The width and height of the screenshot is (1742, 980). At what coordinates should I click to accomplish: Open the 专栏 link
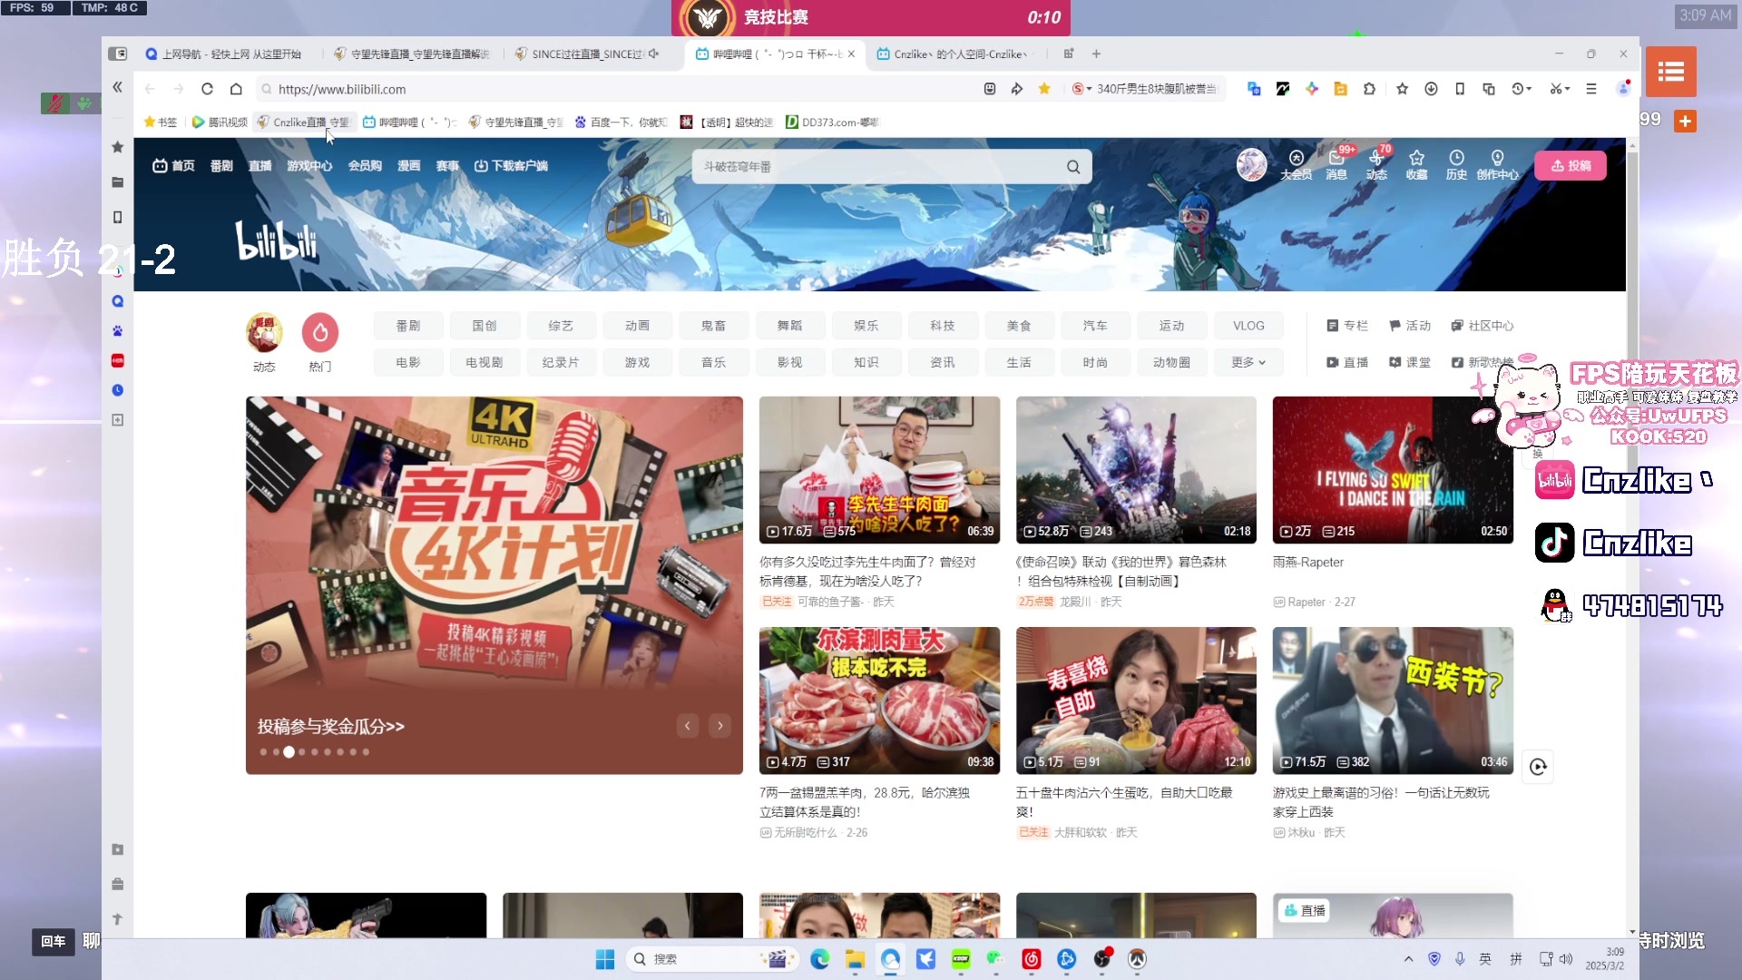1347,326
